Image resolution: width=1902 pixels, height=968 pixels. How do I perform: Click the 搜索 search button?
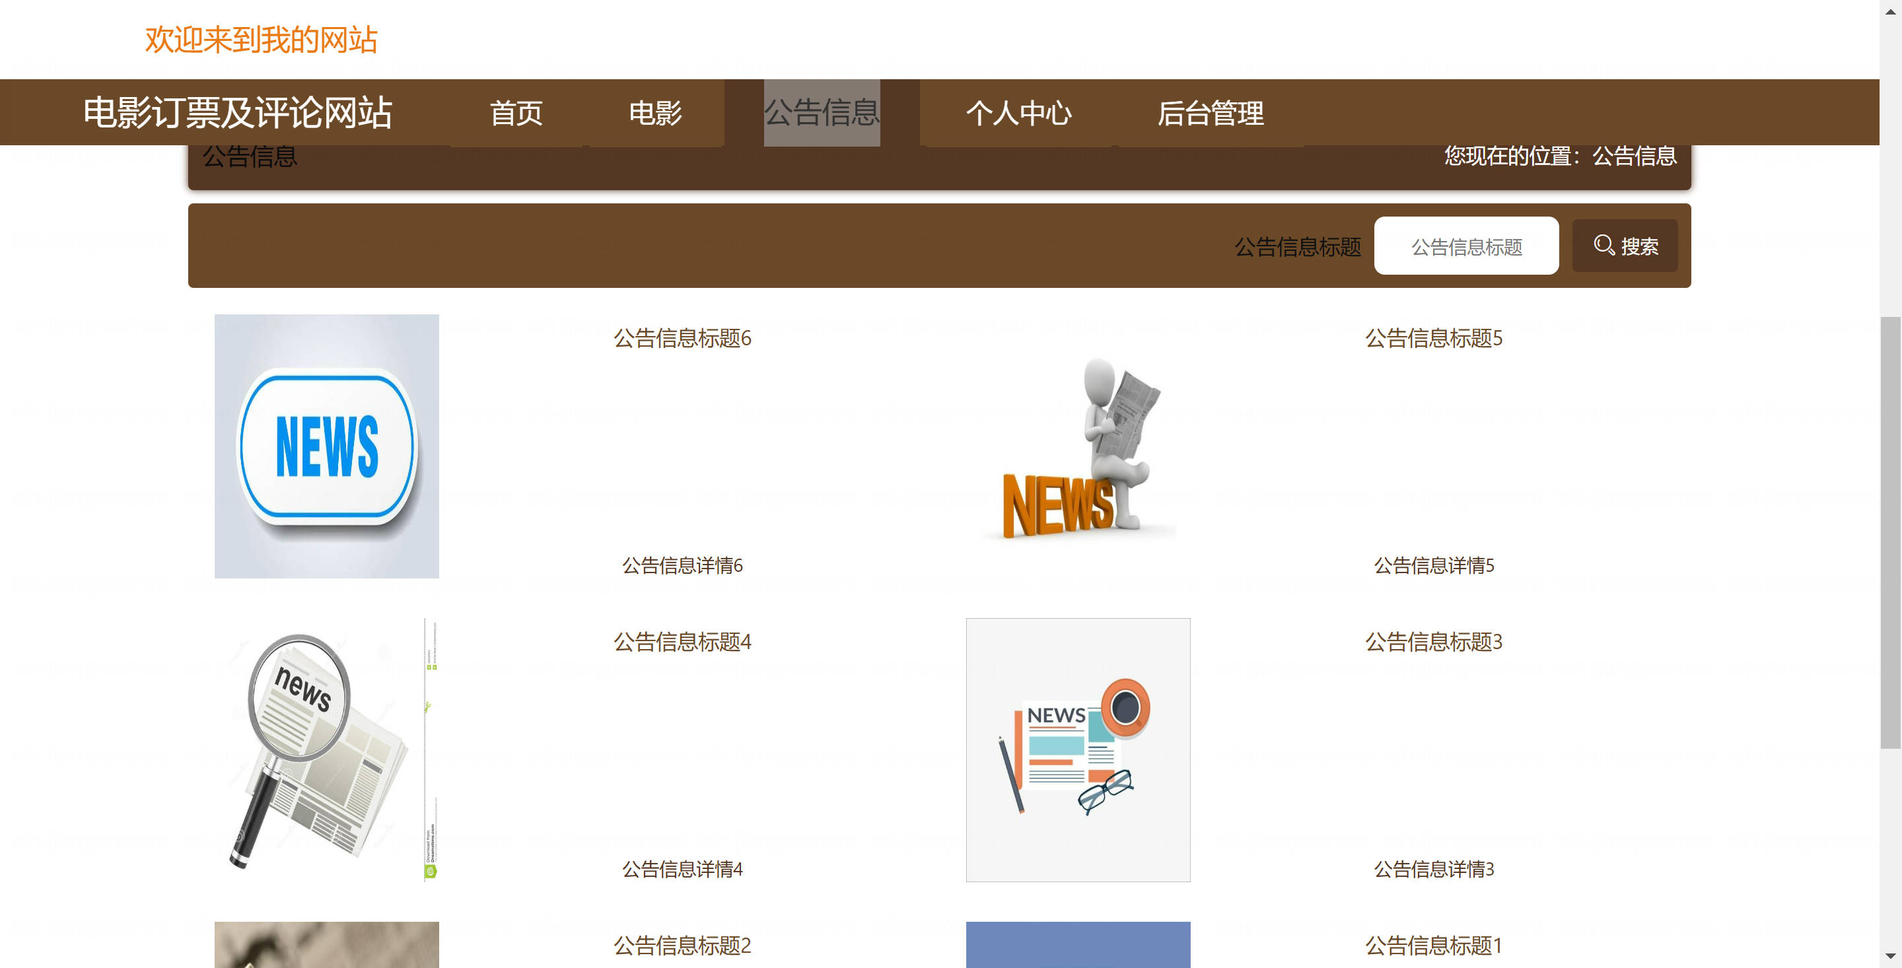(1625, 246)
